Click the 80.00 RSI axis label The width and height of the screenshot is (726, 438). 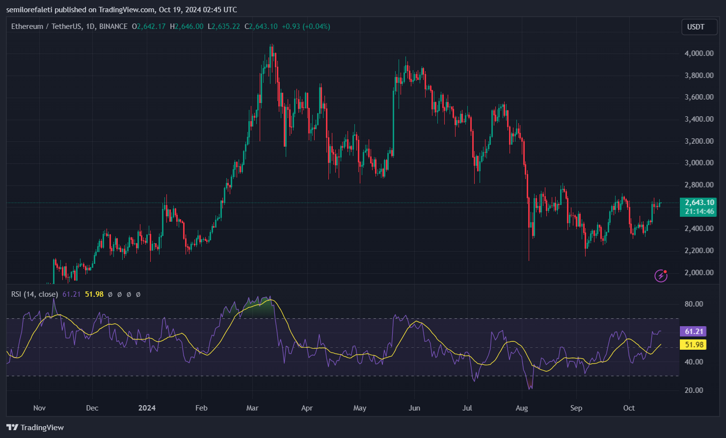point(694,304)
